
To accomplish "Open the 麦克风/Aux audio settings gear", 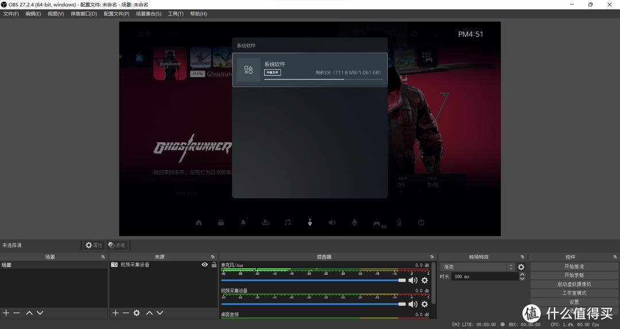I will [425, 280].
